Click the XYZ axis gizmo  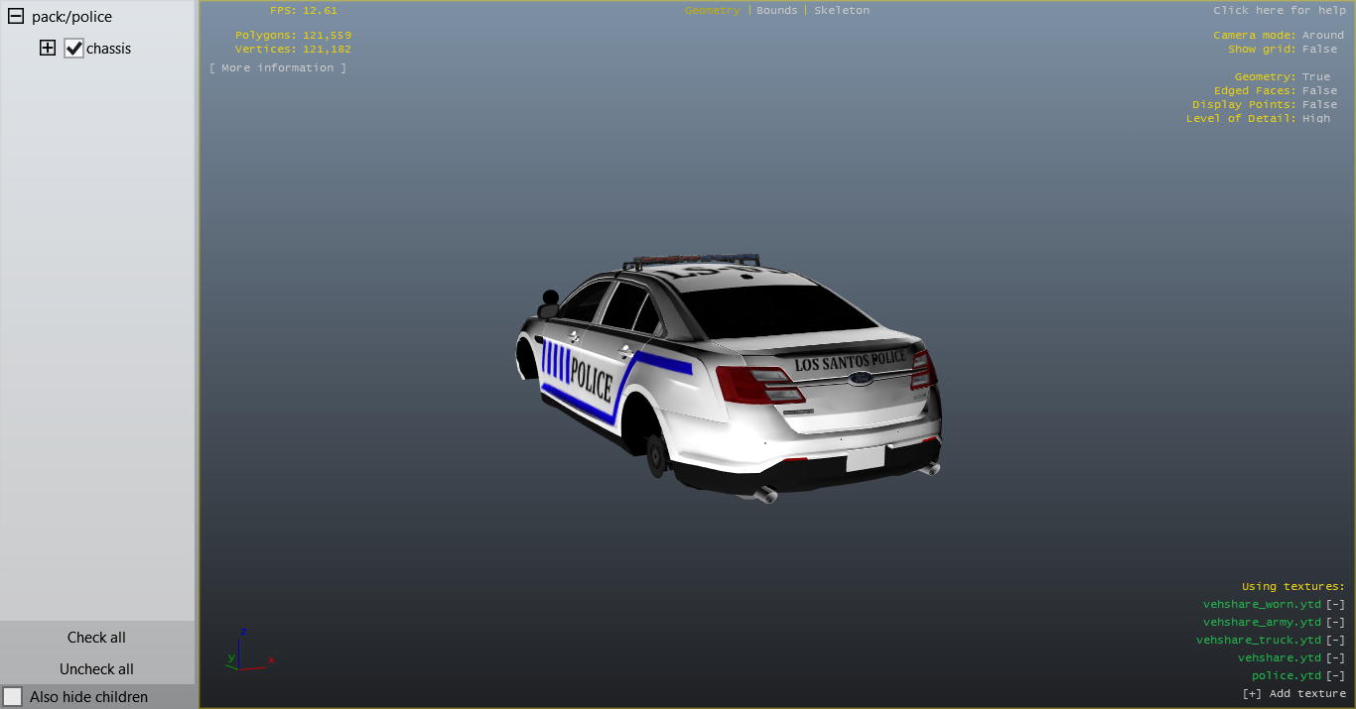[x=246, y=650]
